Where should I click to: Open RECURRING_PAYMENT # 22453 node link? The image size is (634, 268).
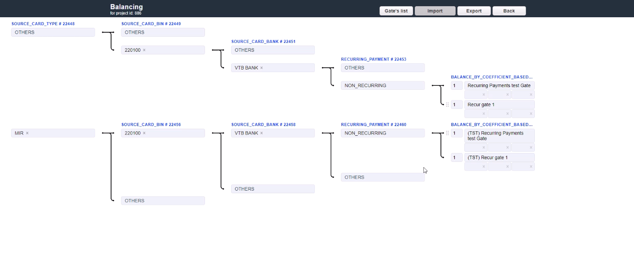point(373,59)
